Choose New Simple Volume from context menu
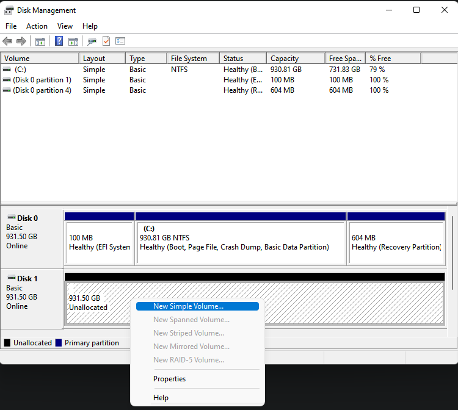This screenshot has width=458, height=410. coord(188,306)
